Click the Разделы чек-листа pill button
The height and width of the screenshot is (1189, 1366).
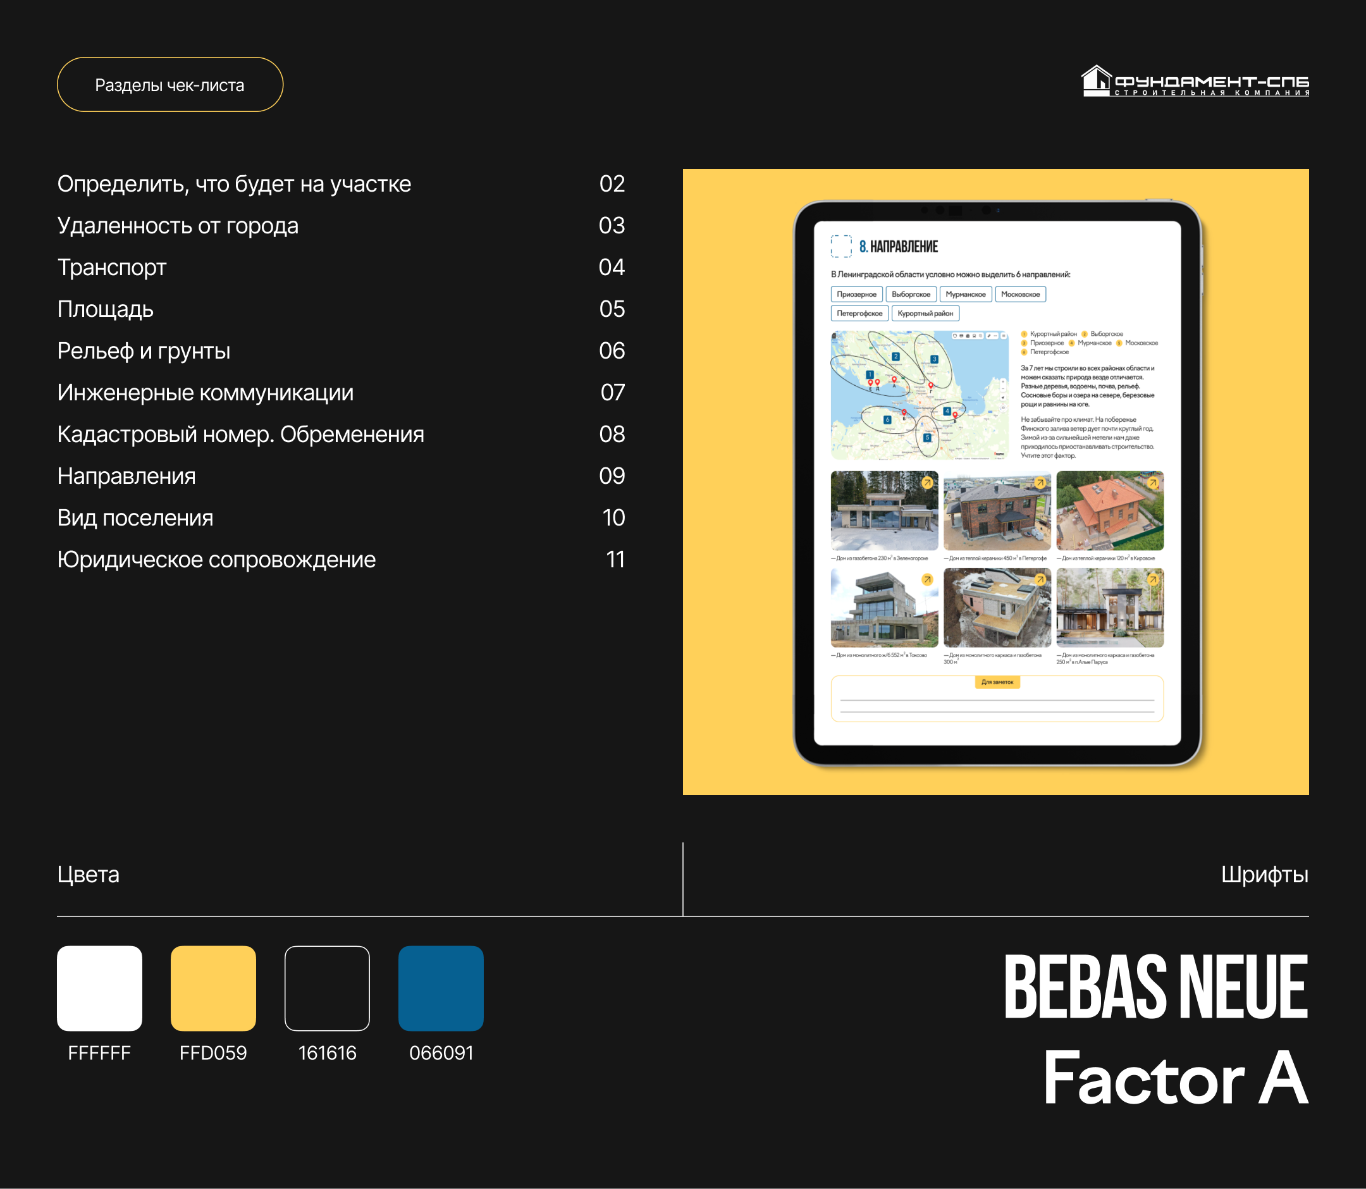click(x=170, y=84)
